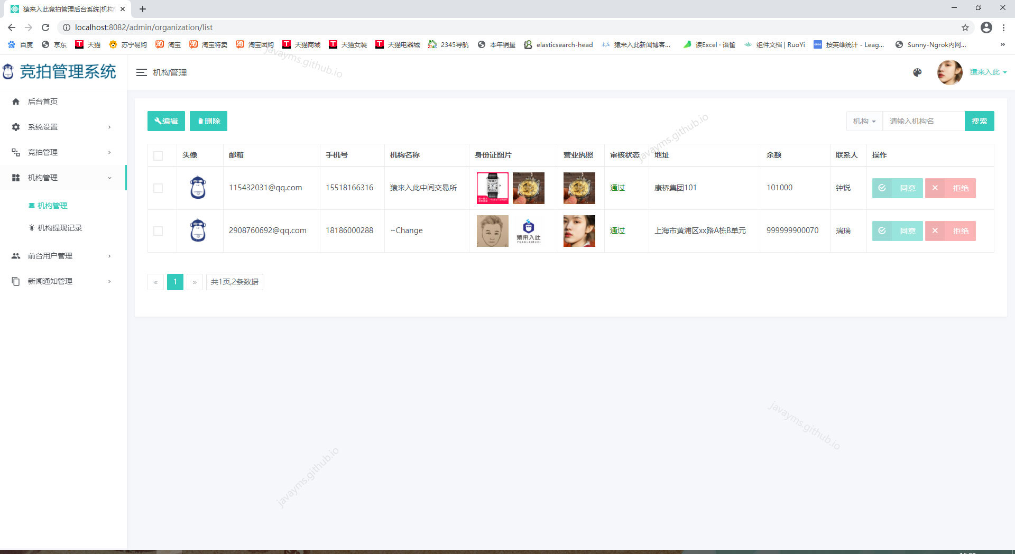The image size is (1015, 554).
Task: Open the 猿来入此 user account dropdown
Action: tap(986, 72)
